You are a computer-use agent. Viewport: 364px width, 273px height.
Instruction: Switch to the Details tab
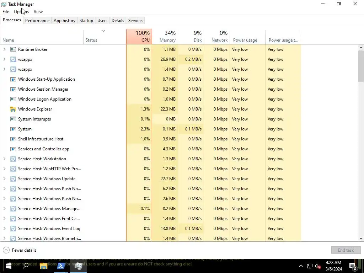118,20
